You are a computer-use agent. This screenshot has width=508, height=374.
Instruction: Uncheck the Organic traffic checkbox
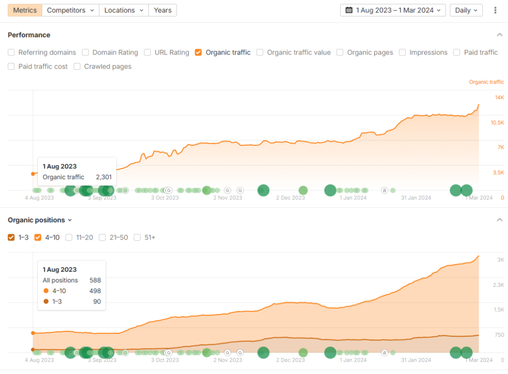pos(198,53)
